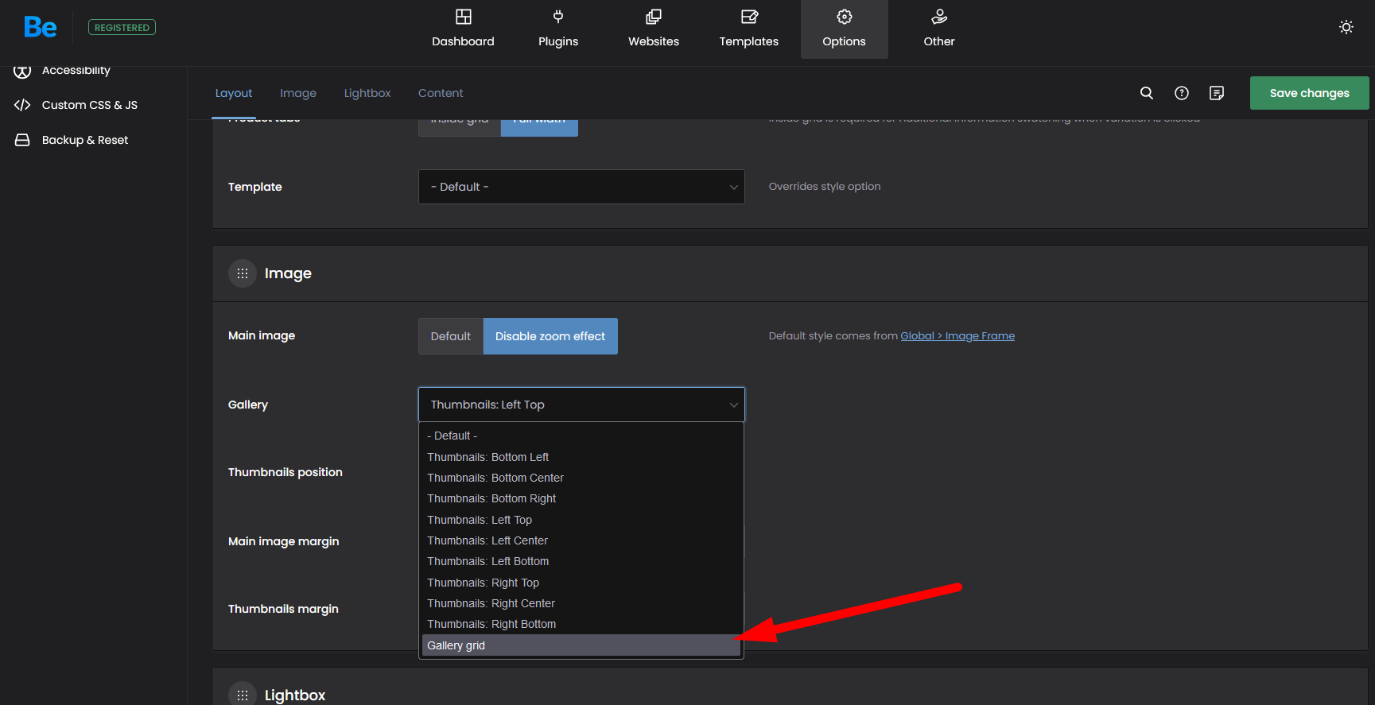The image size is (1375, 705).
Task: Choose Thumbnails: Left Bottom option
Action: (x=581, y=561)
